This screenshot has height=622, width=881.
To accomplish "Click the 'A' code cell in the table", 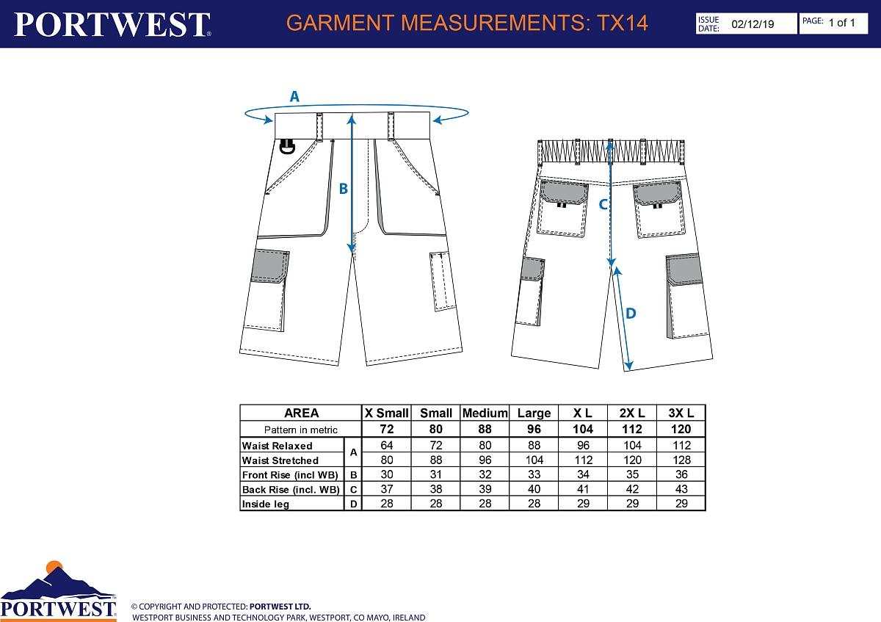I will pyautogui.click(x=353, y=453).
